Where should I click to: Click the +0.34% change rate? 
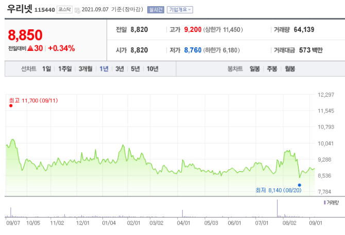click(61, 48)
